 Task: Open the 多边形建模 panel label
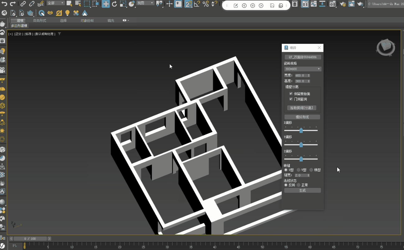(x=19, y=26)
